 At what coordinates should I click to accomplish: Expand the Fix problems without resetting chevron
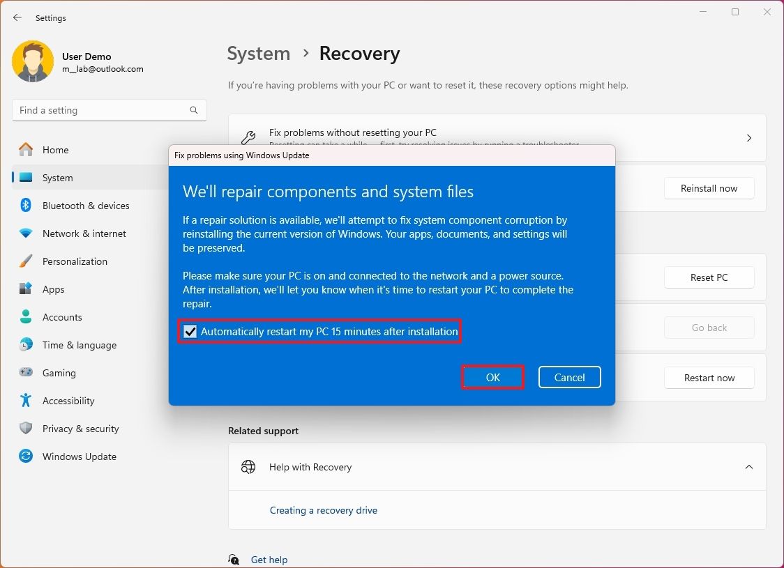click(749, 137)
